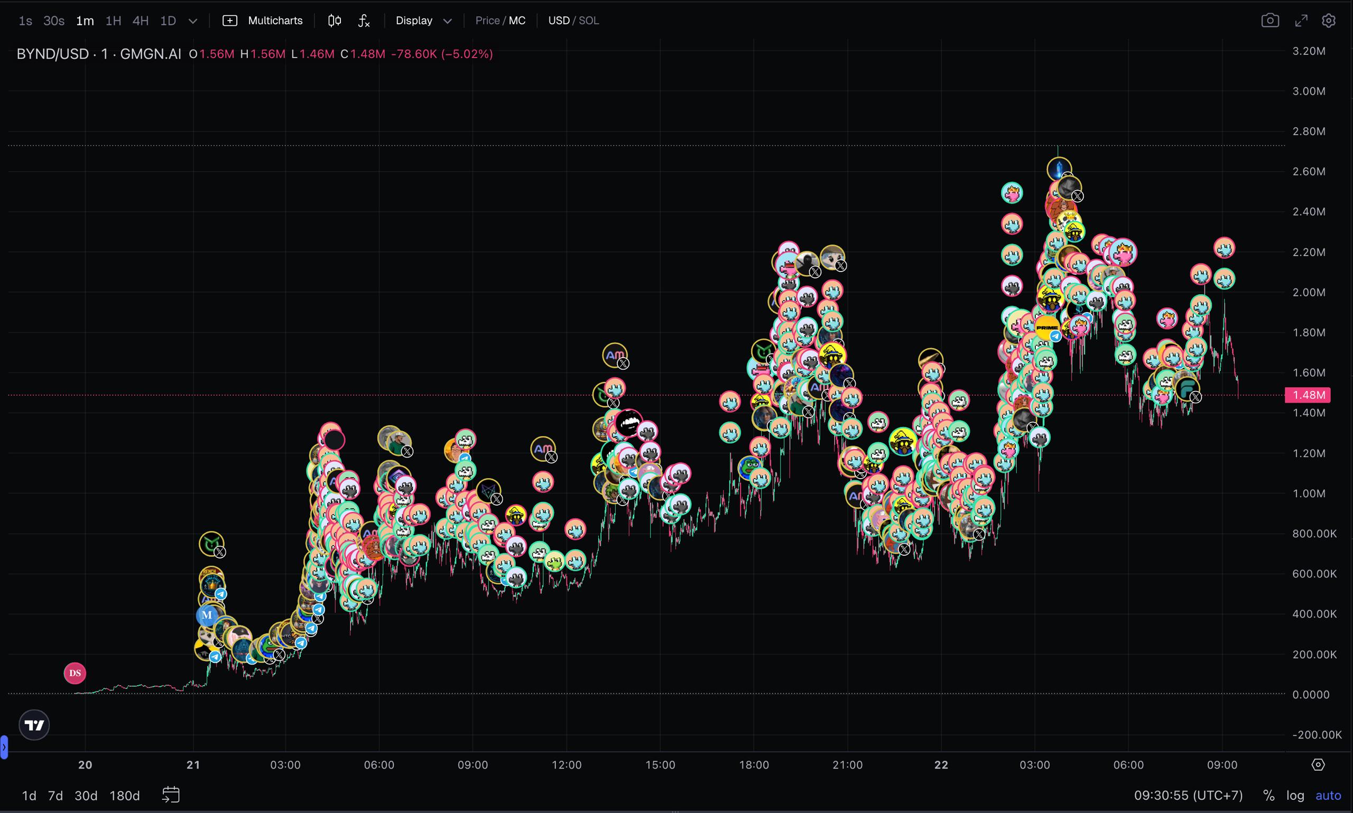Expand the left side panel handle
Screen dimensions: 1353x813
(x=4, y=747)
